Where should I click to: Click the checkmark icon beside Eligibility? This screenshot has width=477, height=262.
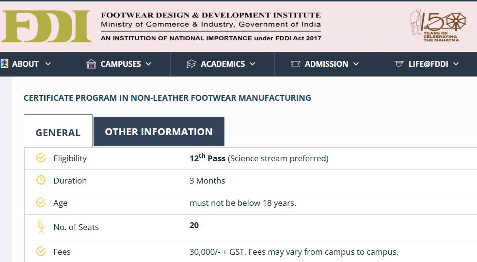pos(41,158)
